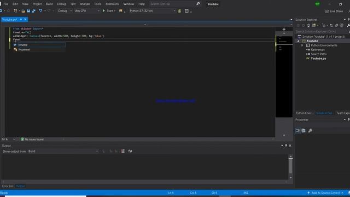Viewport: 350px width, 197px height.
Task: Toggle word wrap icon in Output
Action: [130, 151]
